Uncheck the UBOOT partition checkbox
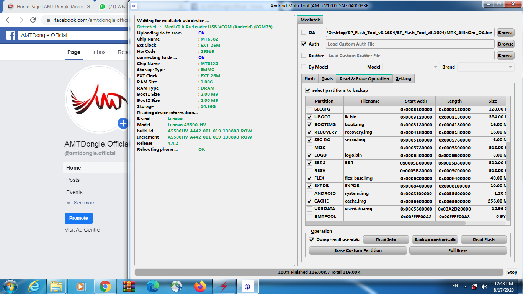This screenshot has width=523, height=294. click(309, 117)
